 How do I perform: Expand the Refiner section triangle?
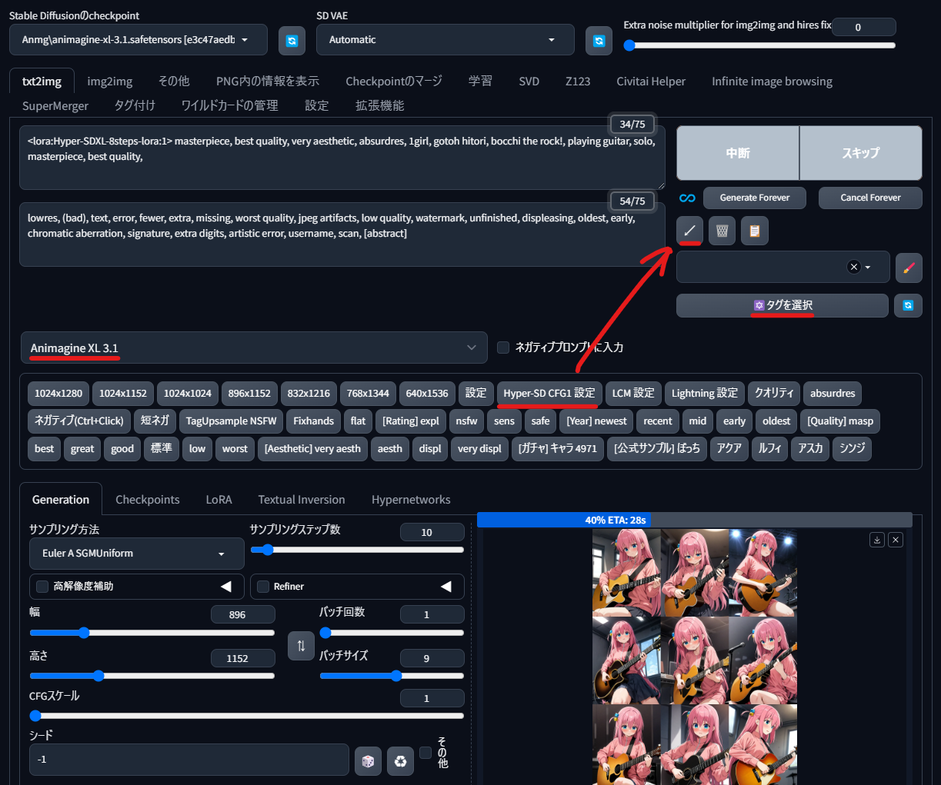point(446,587)
